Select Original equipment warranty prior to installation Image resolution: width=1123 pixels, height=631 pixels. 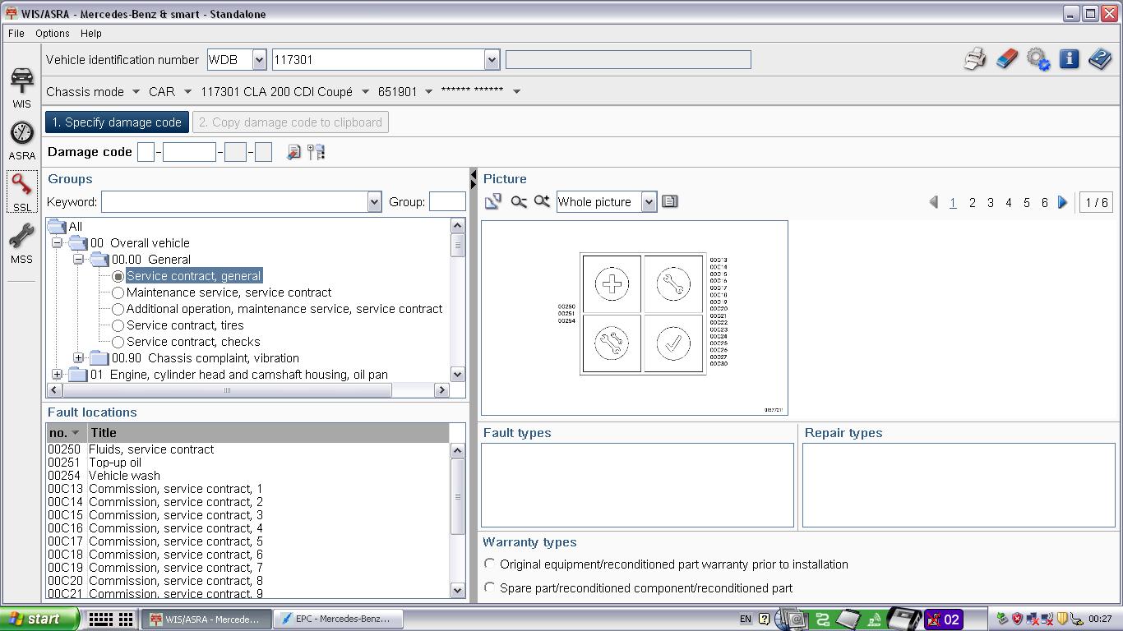pos(490,564)
